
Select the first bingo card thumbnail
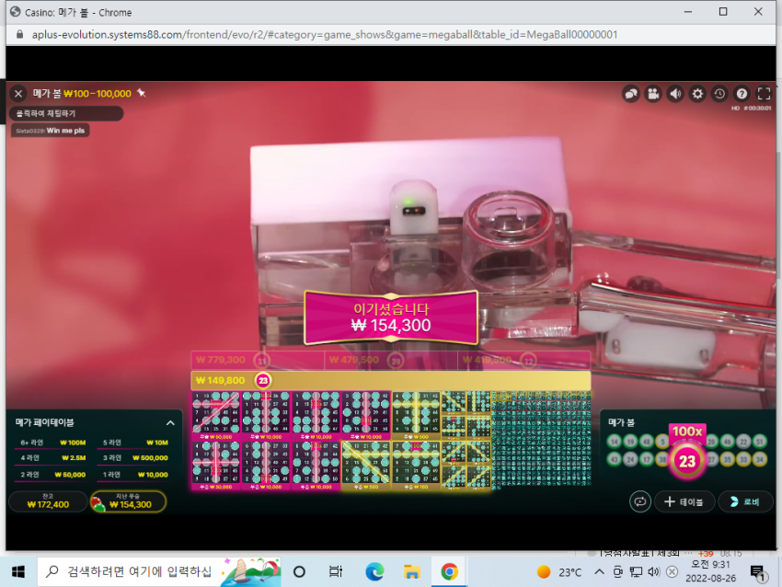[216, 416]
